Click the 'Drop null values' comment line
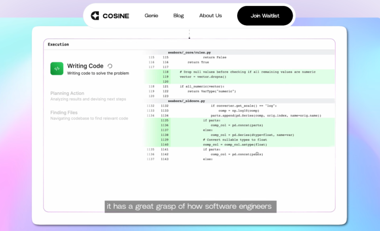The image size is (380, 231). point(247,72)
